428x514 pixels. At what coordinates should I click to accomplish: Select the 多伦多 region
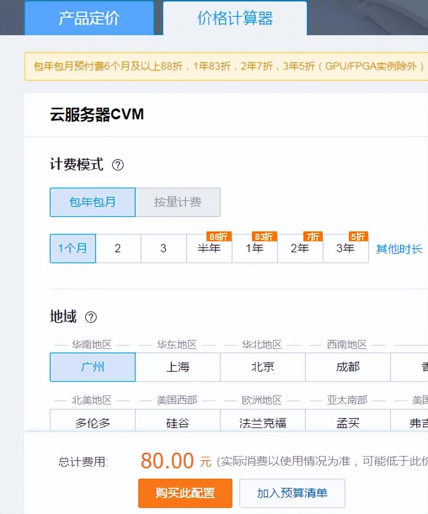93,421
